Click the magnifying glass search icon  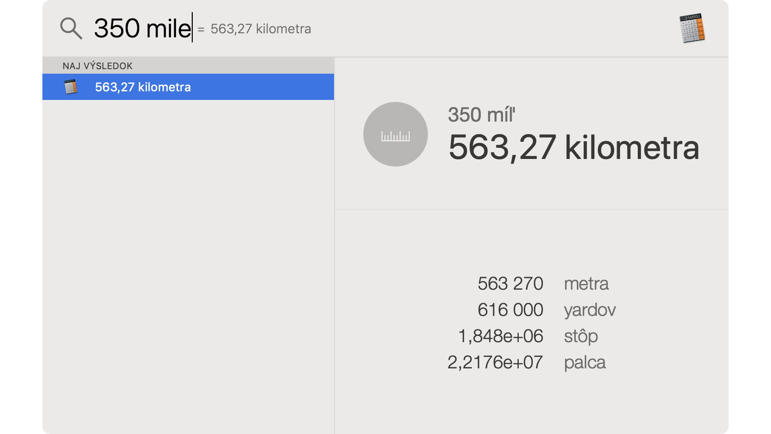coord(71,28)
